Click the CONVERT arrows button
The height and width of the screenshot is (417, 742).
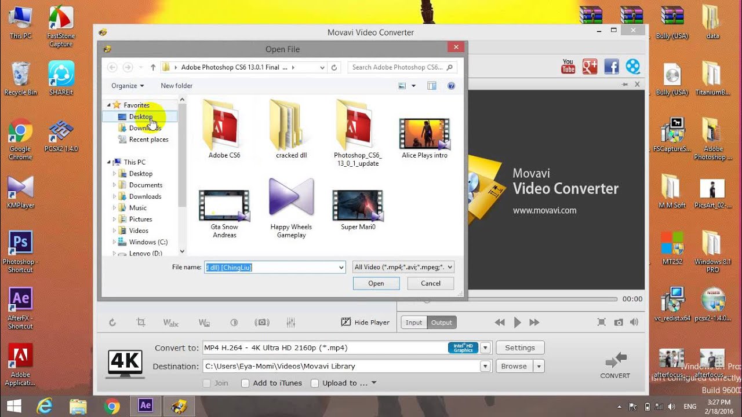[x=615, y=365]
